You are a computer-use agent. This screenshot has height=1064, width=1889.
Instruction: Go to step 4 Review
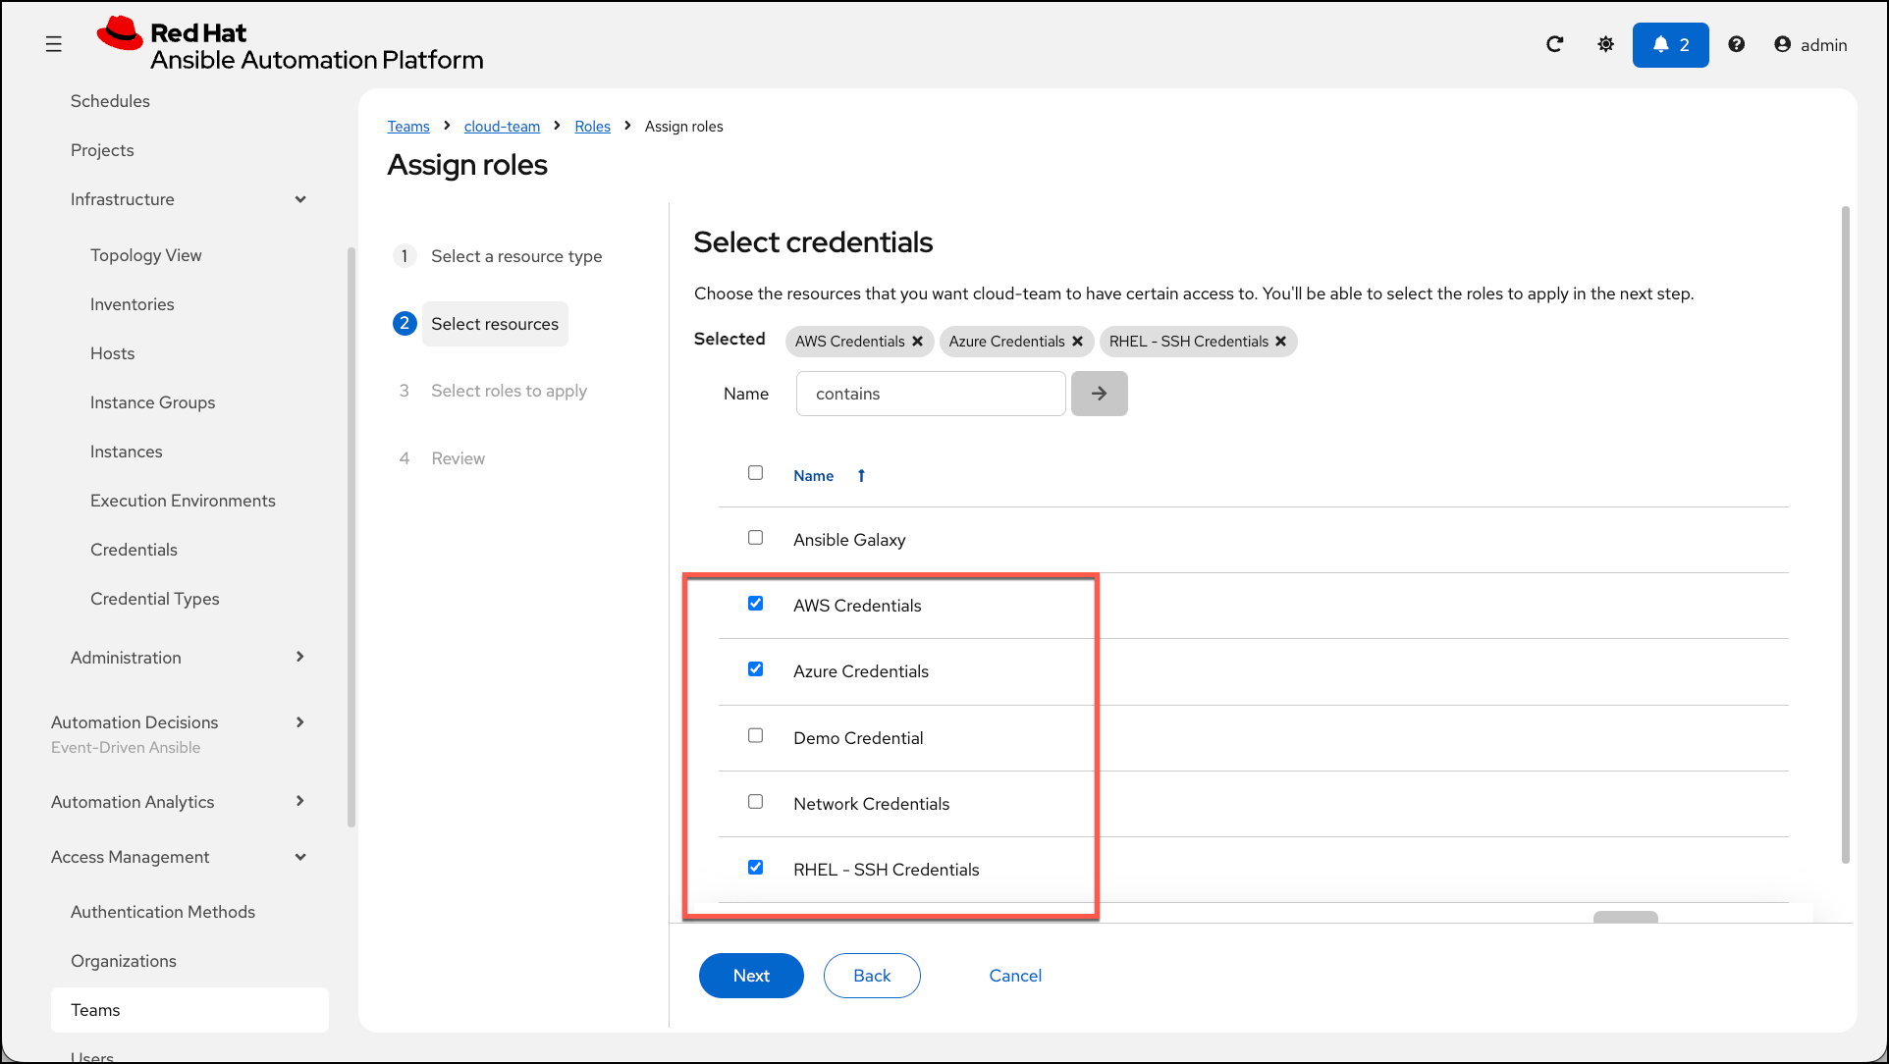click(x=459, y=458)
